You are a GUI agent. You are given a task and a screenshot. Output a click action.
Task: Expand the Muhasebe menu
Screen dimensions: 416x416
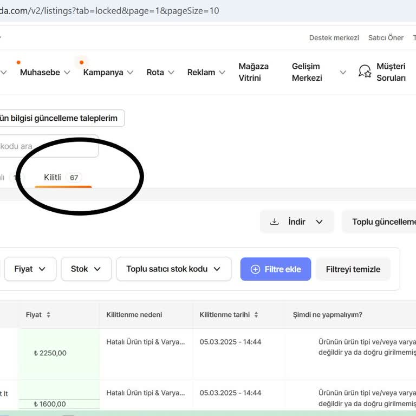tap(45, 72)
